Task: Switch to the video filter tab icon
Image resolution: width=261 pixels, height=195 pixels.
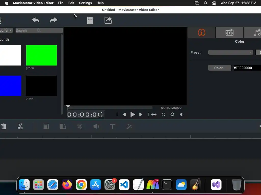Action: pos(229,32)
